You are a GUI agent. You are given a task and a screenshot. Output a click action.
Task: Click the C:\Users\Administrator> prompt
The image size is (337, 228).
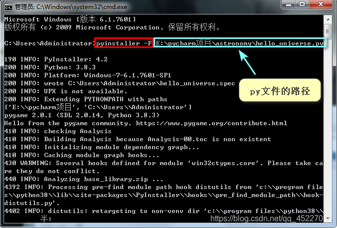pos(49,43)
